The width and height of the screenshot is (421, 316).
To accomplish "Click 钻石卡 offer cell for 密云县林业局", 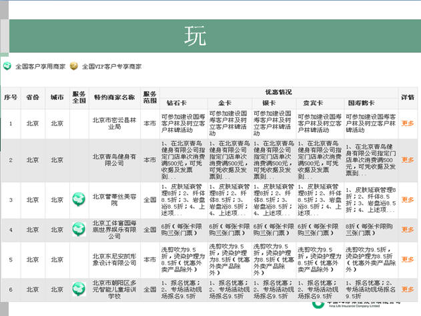I will coord(183,123).
